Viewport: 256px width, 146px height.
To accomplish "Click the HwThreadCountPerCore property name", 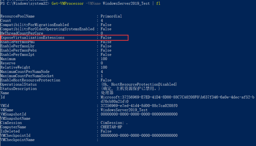I will point(22,33).
